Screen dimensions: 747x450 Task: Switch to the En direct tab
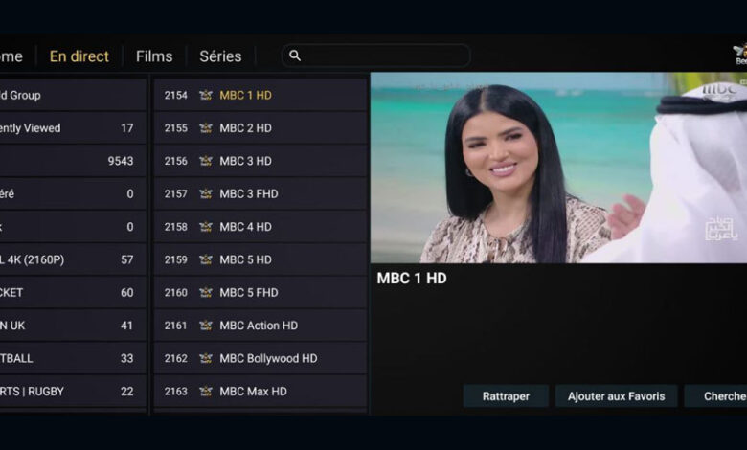tap(79, 56)
